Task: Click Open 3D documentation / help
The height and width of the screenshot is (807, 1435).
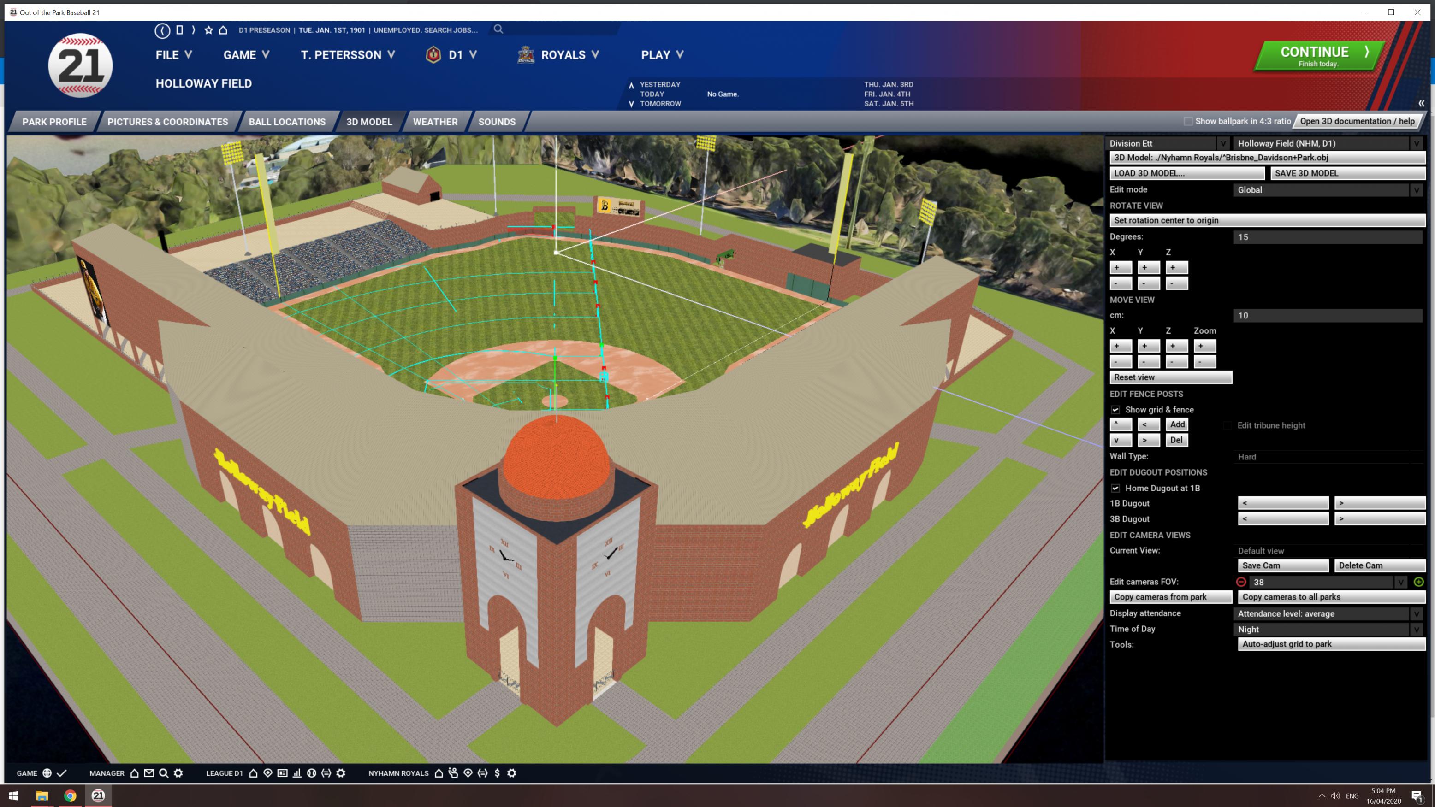Action: [1357, 121]
